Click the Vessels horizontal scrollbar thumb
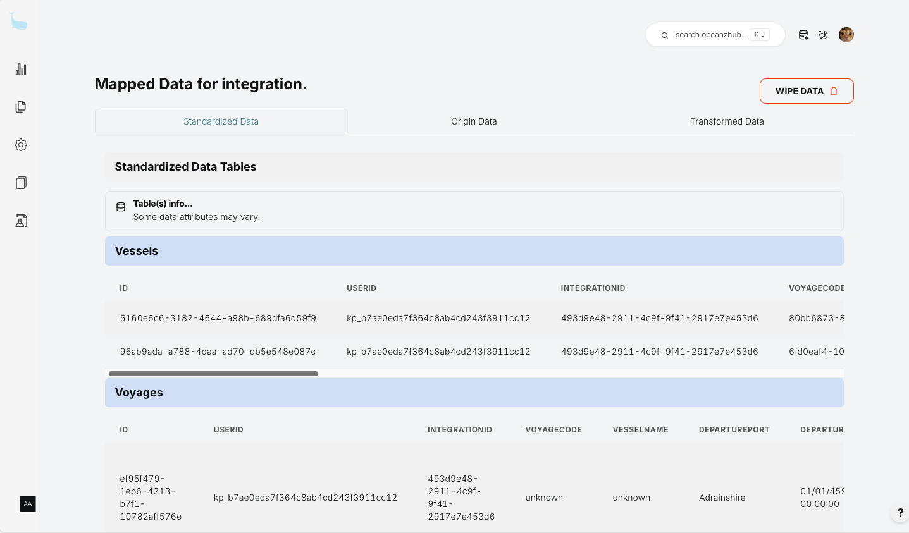This screenshot has height=533, width=909. (x=213, y=374)
